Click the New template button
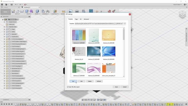 pyautogui.click(x=73, y=81)
